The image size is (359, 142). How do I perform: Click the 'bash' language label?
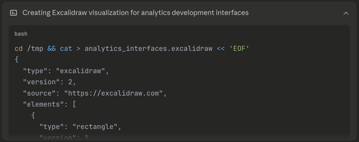[x=21, y=34]
